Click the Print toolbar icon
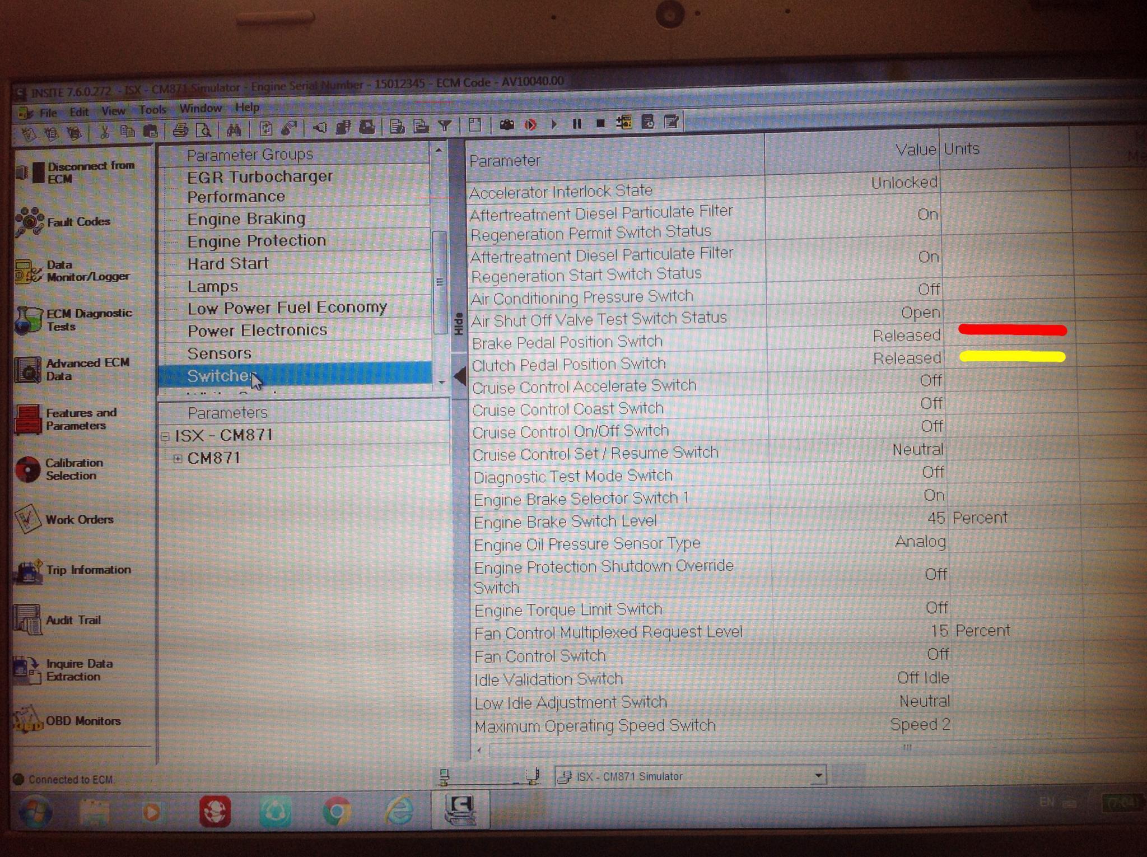1147x857 pixels. [180, 131]
